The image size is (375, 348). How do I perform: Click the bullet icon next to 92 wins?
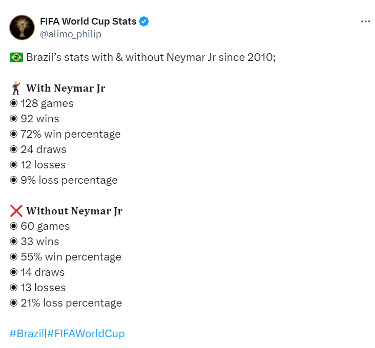point(13,119)
